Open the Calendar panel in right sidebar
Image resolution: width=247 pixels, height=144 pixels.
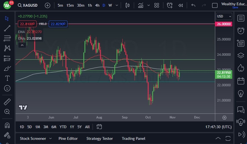(x=241, y=81)
